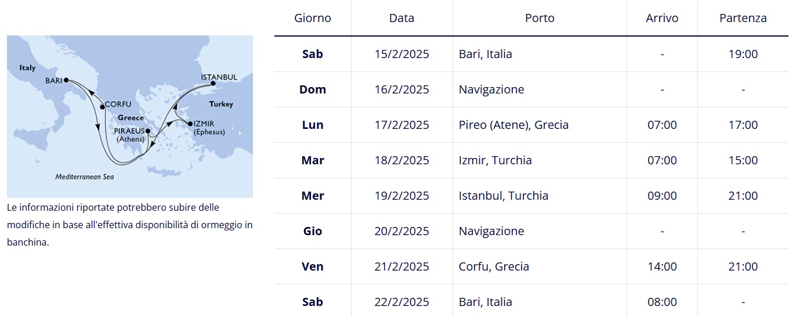Screen dimensions: 789x317
Task: Select the Porto column header
Action: coord(540,18)
